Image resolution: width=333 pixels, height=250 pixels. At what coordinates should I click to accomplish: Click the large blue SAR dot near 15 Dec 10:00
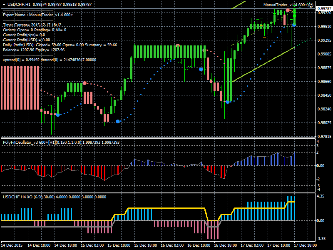118,121
